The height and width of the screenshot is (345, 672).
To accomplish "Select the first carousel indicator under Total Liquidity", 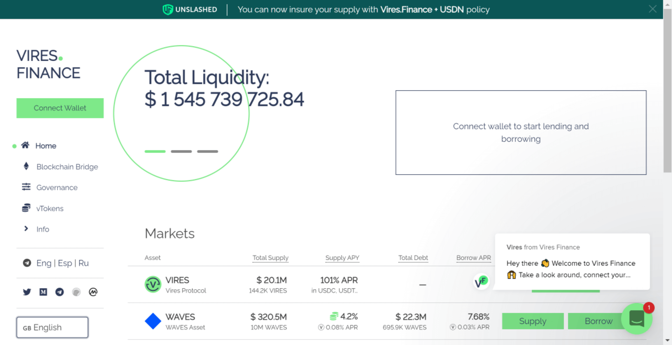I will 155,151.
